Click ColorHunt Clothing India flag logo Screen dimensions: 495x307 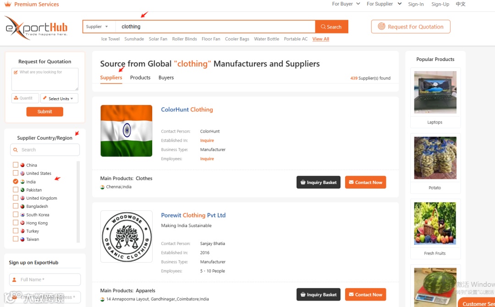[126, 131]
